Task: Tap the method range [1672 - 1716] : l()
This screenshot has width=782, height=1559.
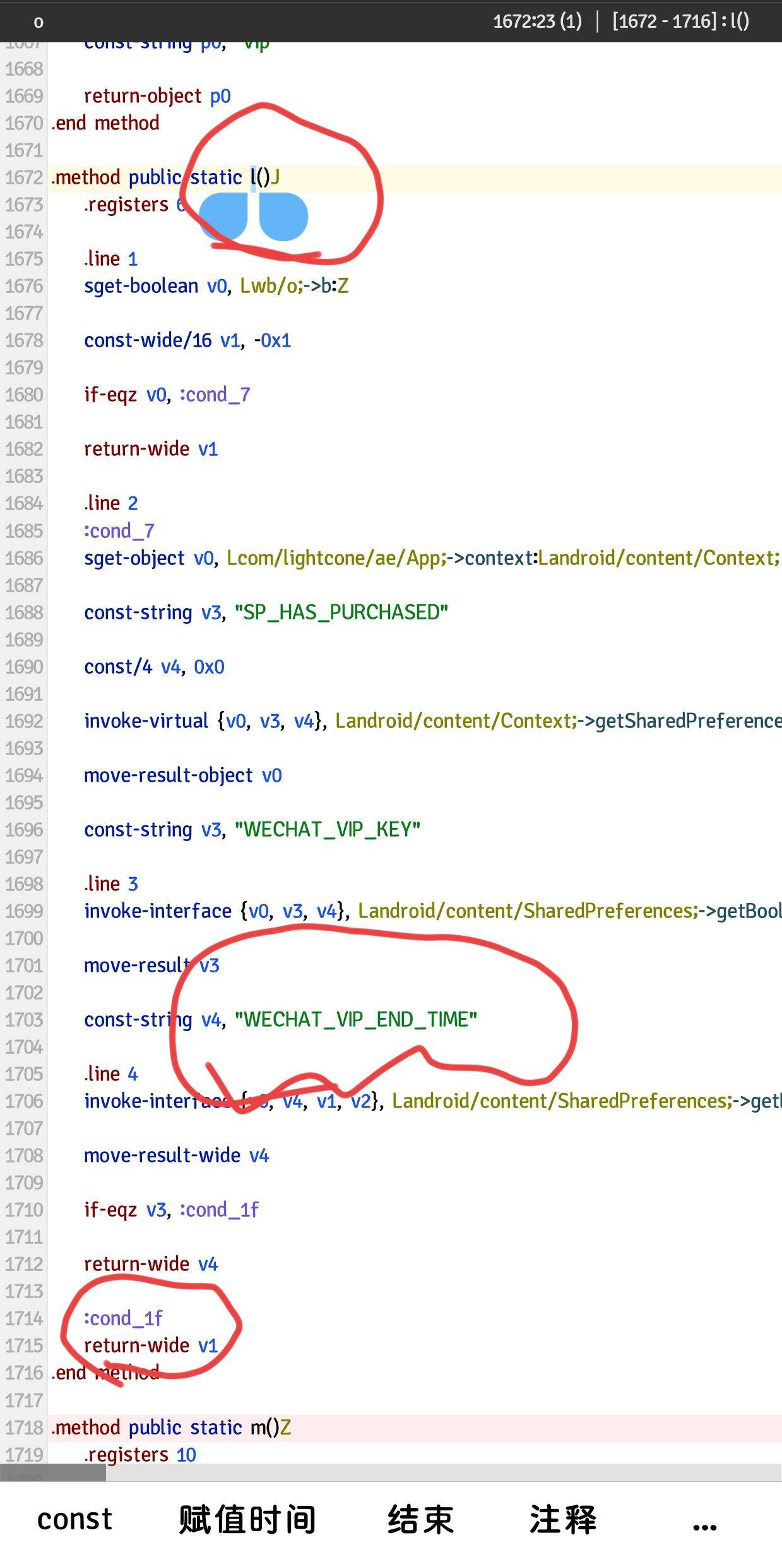Action: [x=680, y=21]
